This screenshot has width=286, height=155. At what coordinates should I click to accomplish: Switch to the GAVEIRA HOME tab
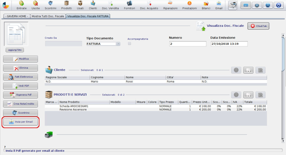tap(16, 16)
